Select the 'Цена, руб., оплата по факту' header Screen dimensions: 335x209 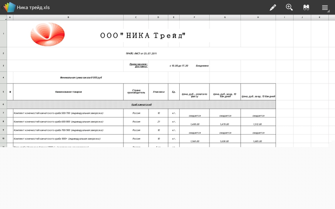coord(194,92)
